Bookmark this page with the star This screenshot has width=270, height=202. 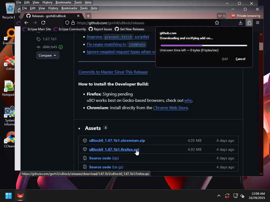coord(217,23)
